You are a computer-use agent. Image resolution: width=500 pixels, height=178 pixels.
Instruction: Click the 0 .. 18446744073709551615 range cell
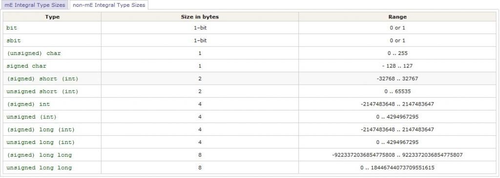click(397, 167)
